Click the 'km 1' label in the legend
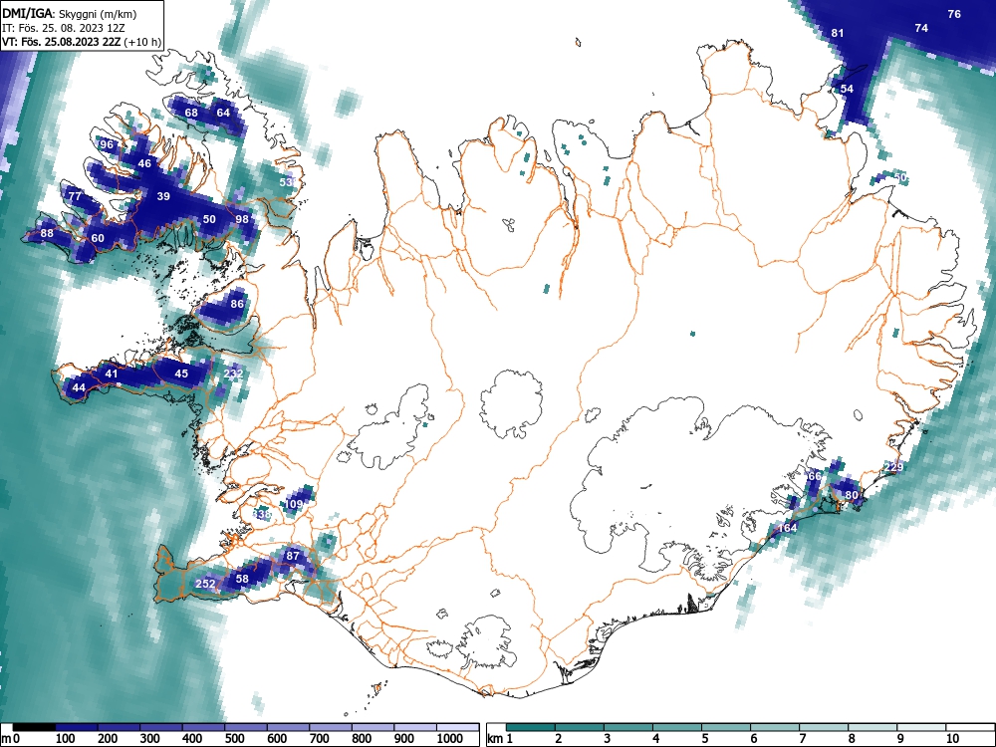The width and height of the screenshot is (996, 747). [501, 739]
